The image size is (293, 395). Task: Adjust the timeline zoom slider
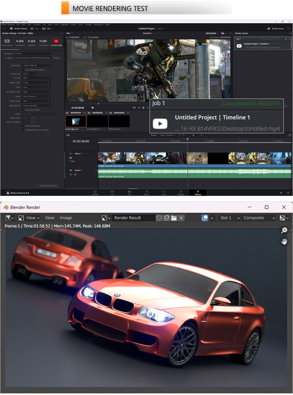tap(193, 135)
